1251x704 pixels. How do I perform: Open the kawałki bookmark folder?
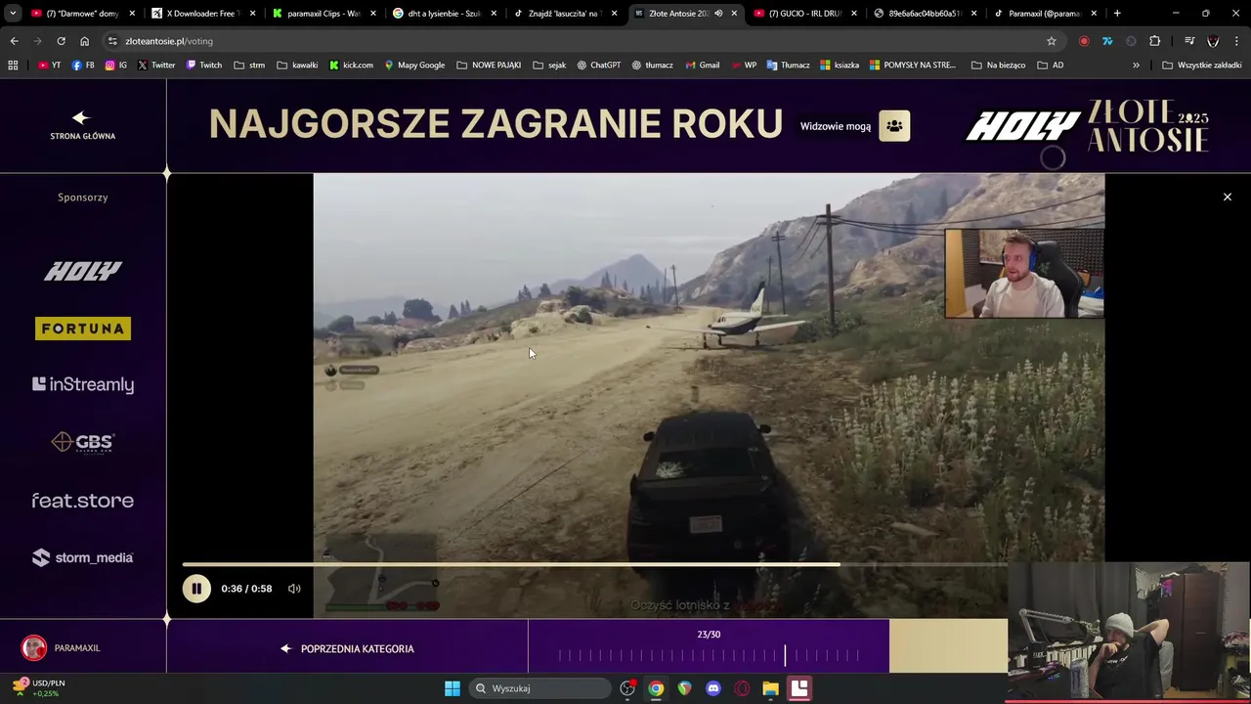297,66
